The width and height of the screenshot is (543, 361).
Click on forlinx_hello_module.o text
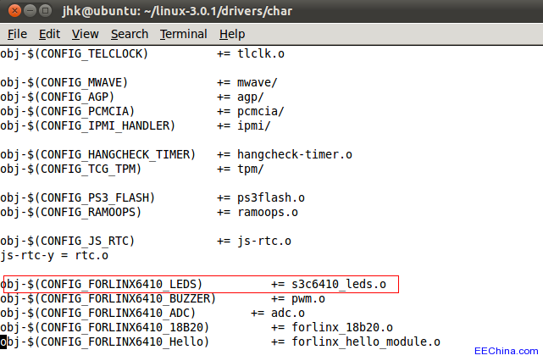366,342
